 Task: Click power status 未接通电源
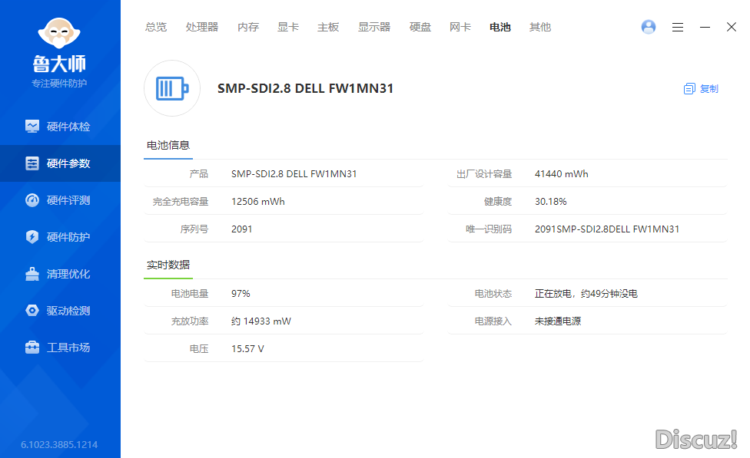pyautogui.click(x=558, y=321)
